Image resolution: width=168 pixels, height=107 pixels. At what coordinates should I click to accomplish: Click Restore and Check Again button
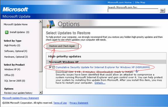62,46
